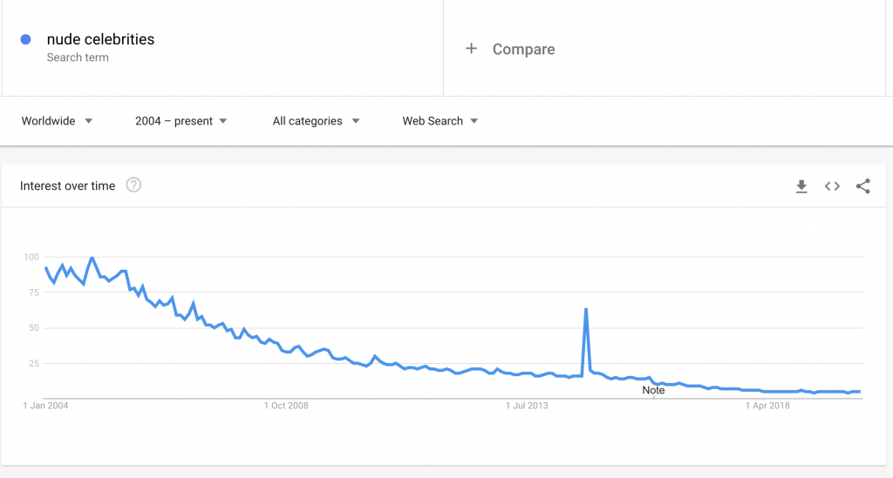
Task: Click the chart peak at 100 in 2004
Action: click(92, 258)
